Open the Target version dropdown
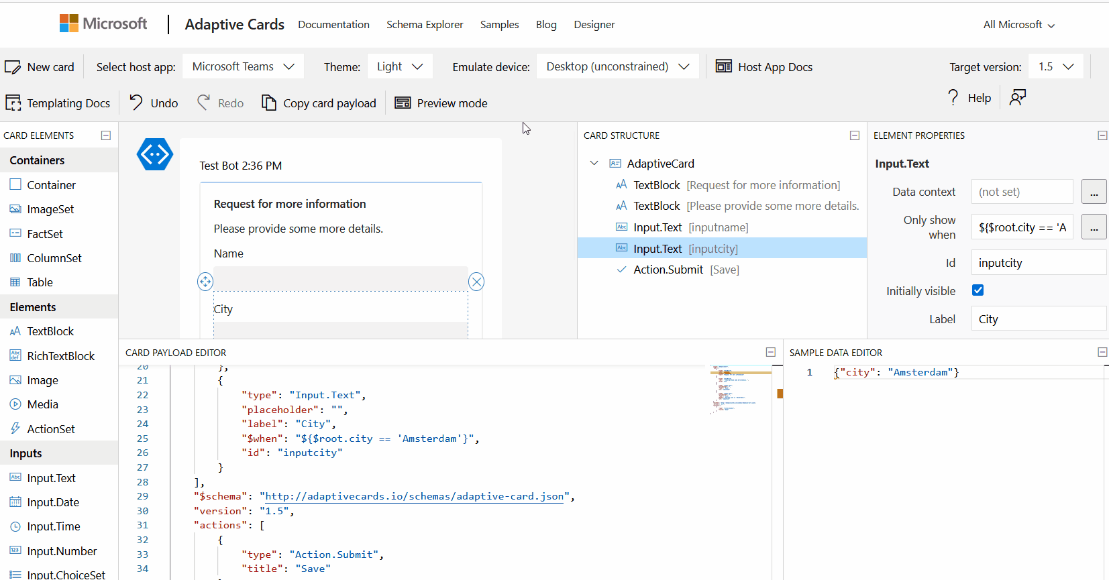This screenshot has width=1109, height=580. (1056, 66)
